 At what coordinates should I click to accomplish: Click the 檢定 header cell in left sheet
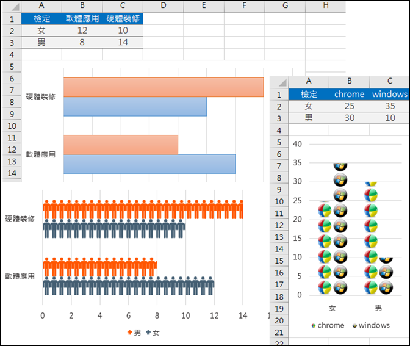point(41,18)
